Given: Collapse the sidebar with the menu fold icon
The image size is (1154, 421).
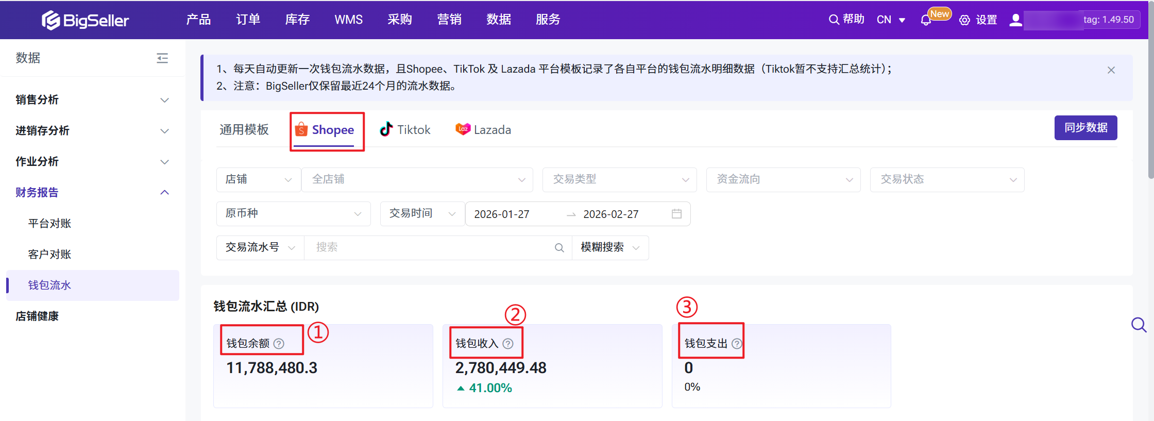Looking at the screenshot, I should pos(162,58).
